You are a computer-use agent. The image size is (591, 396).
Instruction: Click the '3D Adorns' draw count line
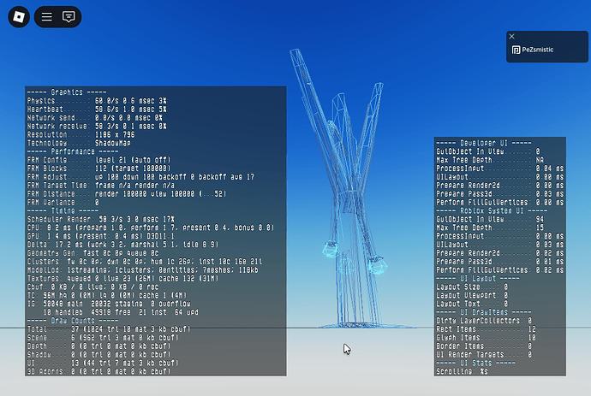(98, 371)
